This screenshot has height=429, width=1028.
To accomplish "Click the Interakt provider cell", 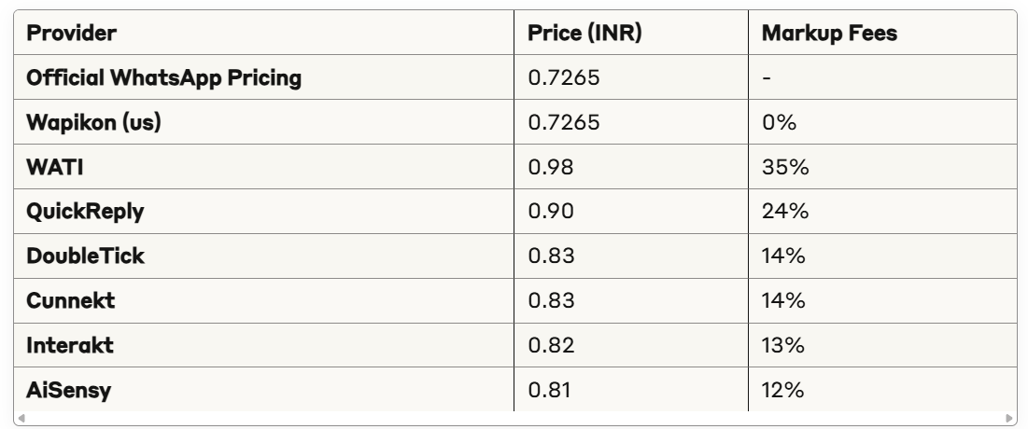I will click(263, 344).
